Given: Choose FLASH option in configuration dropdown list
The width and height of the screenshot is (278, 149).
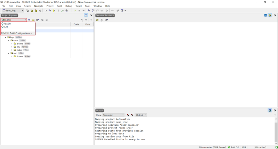Looking at the screenshot, I should click(x=7, y=24).
